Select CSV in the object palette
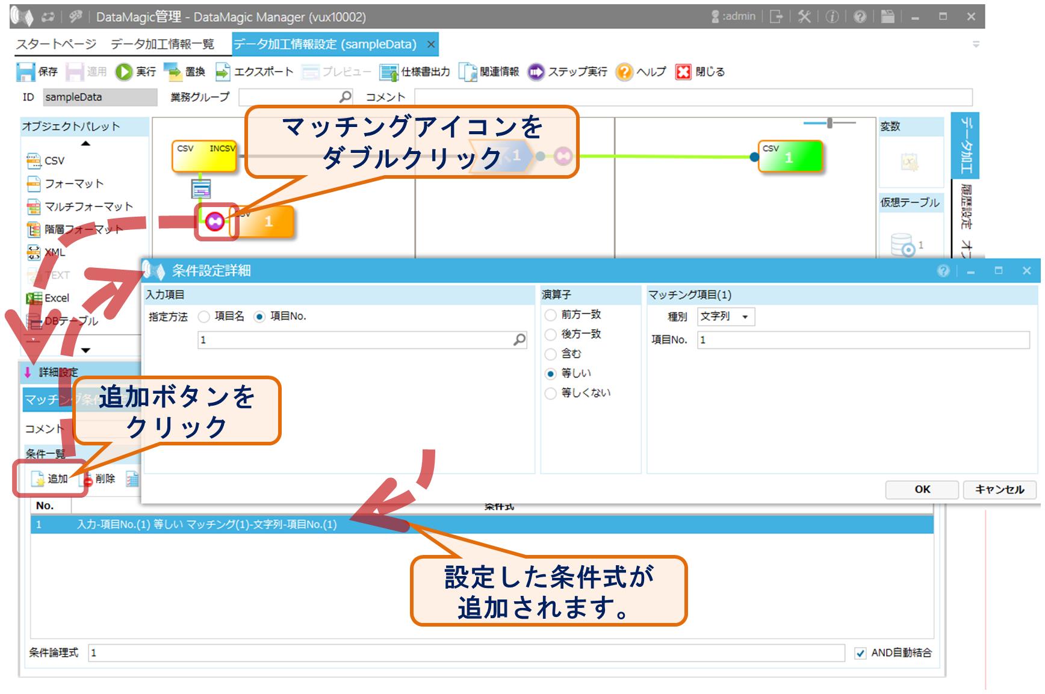1045x694 pixels. (46, 161)
